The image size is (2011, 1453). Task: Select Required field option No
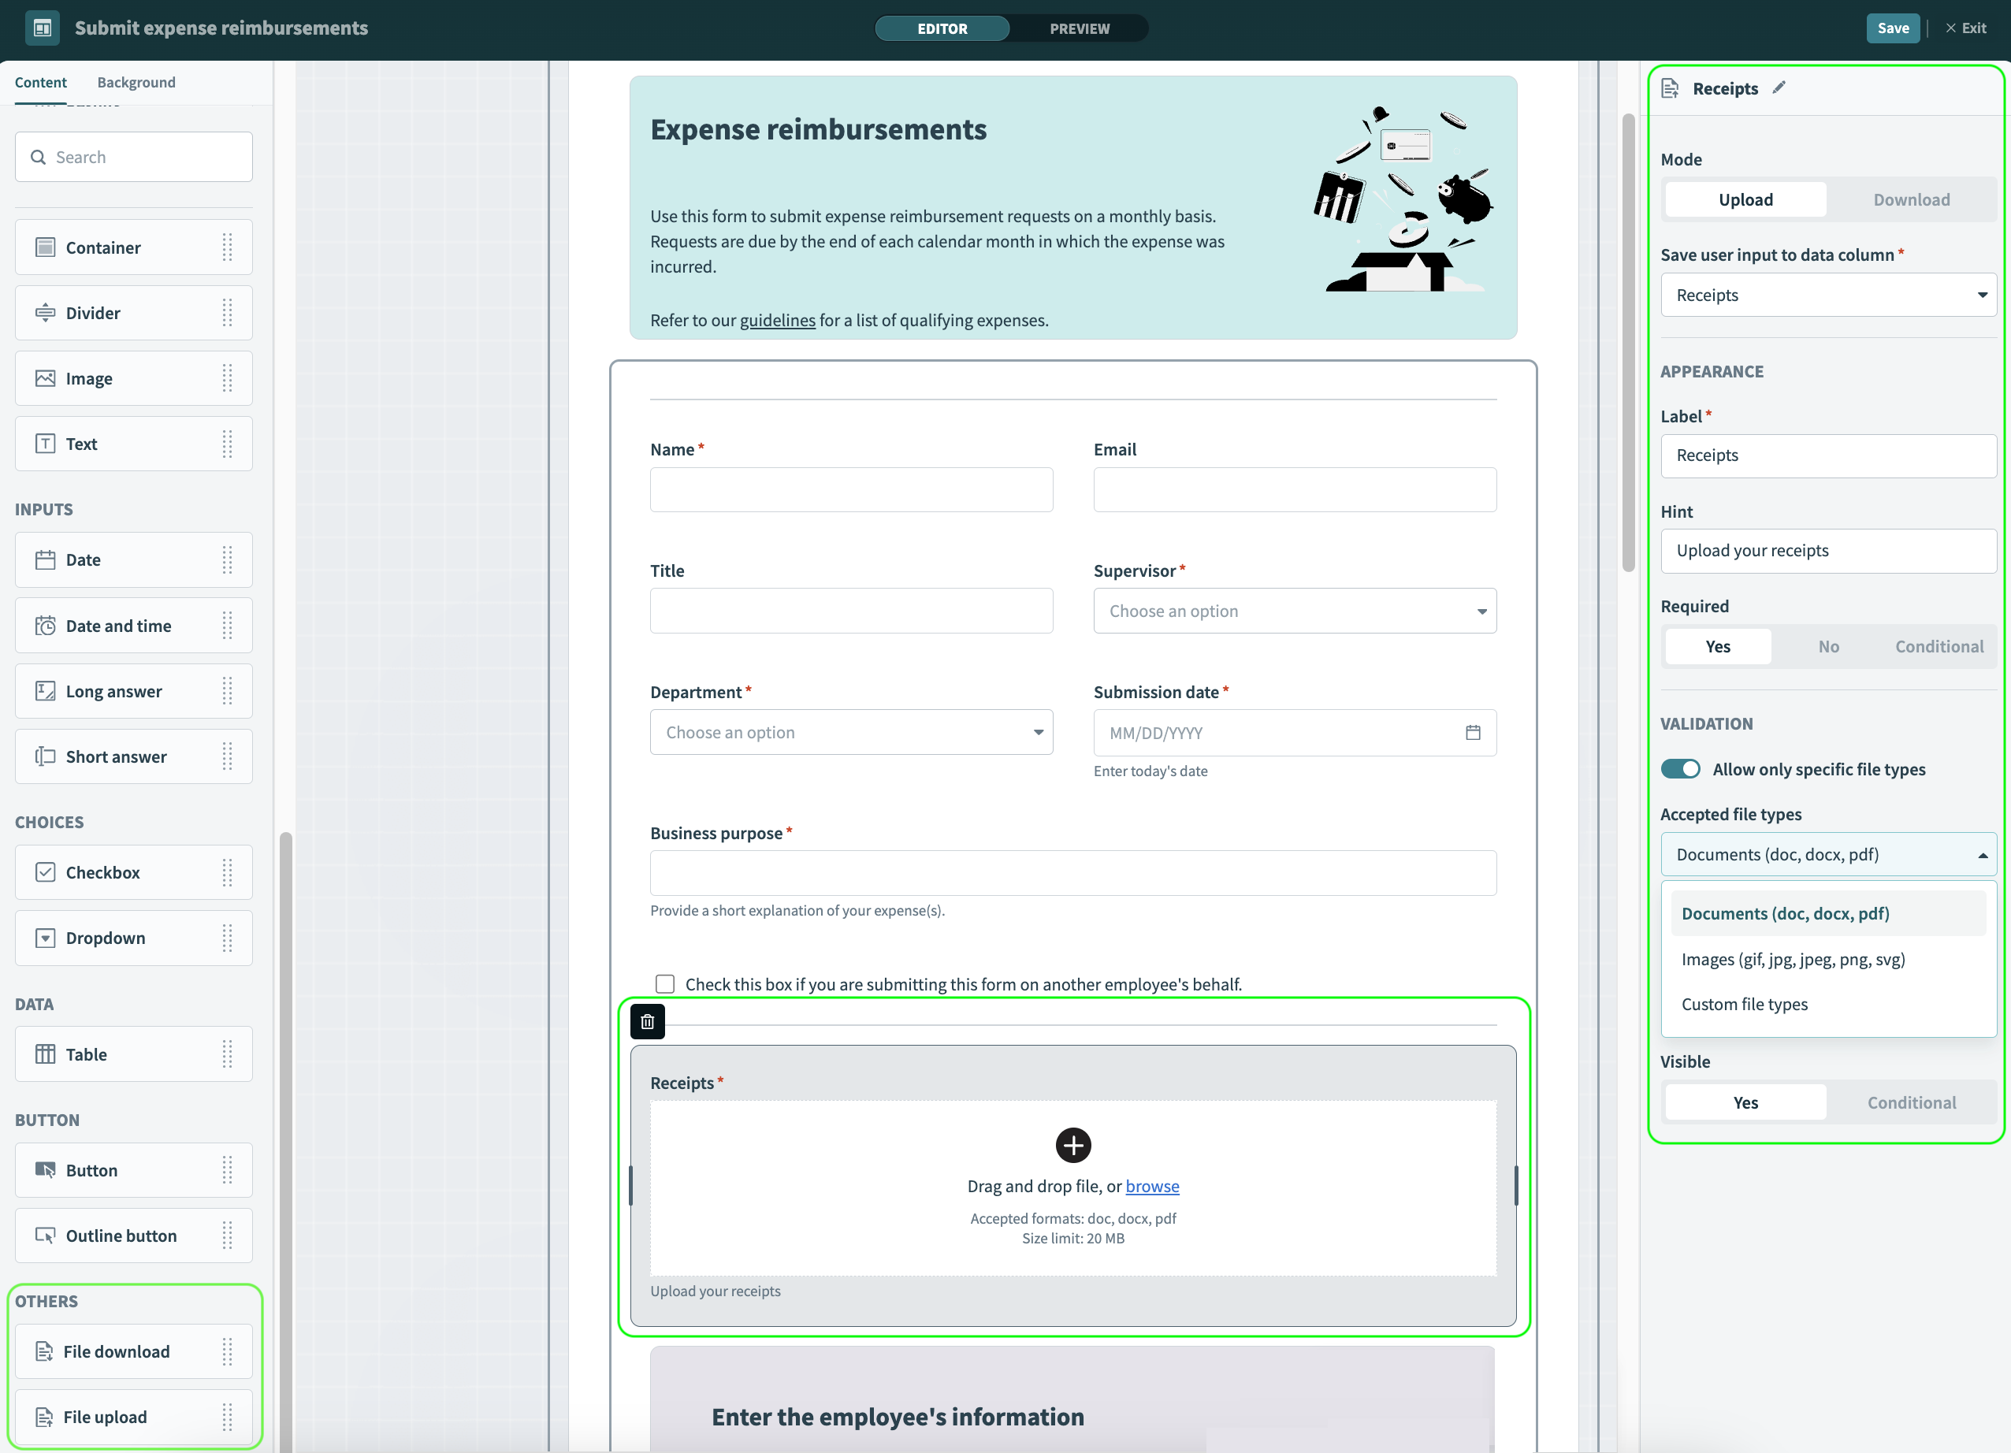[1830, 645]
